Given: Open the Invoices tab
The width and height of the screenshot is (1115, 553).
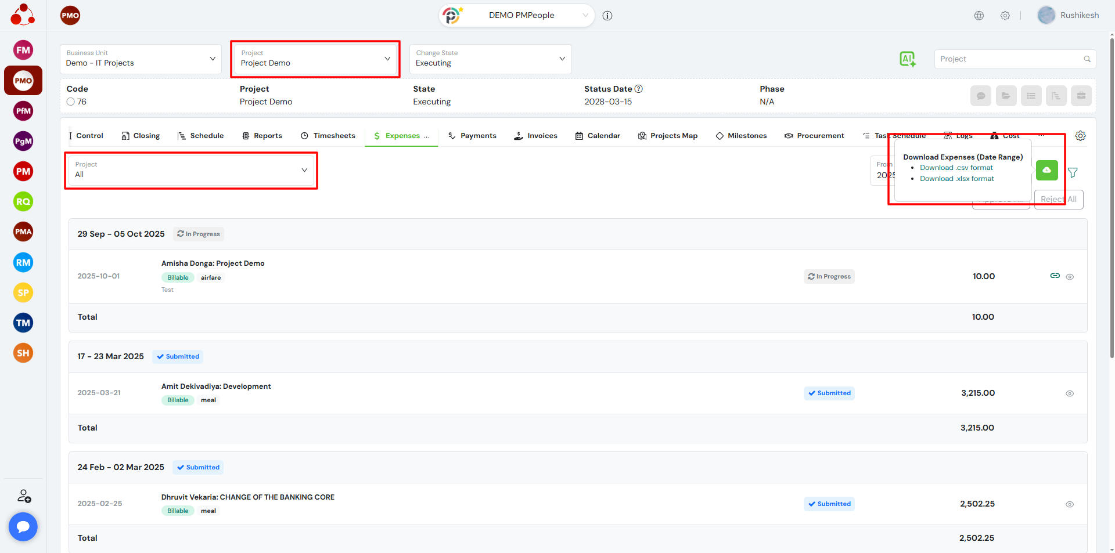Looking at the screenshot, I should coord(535,136).
